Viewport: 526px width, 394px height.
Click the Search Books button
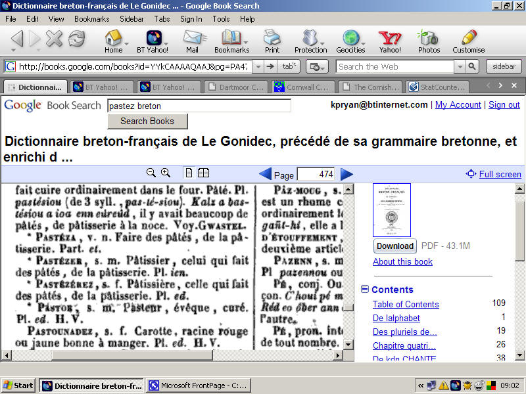click(147, 121)
